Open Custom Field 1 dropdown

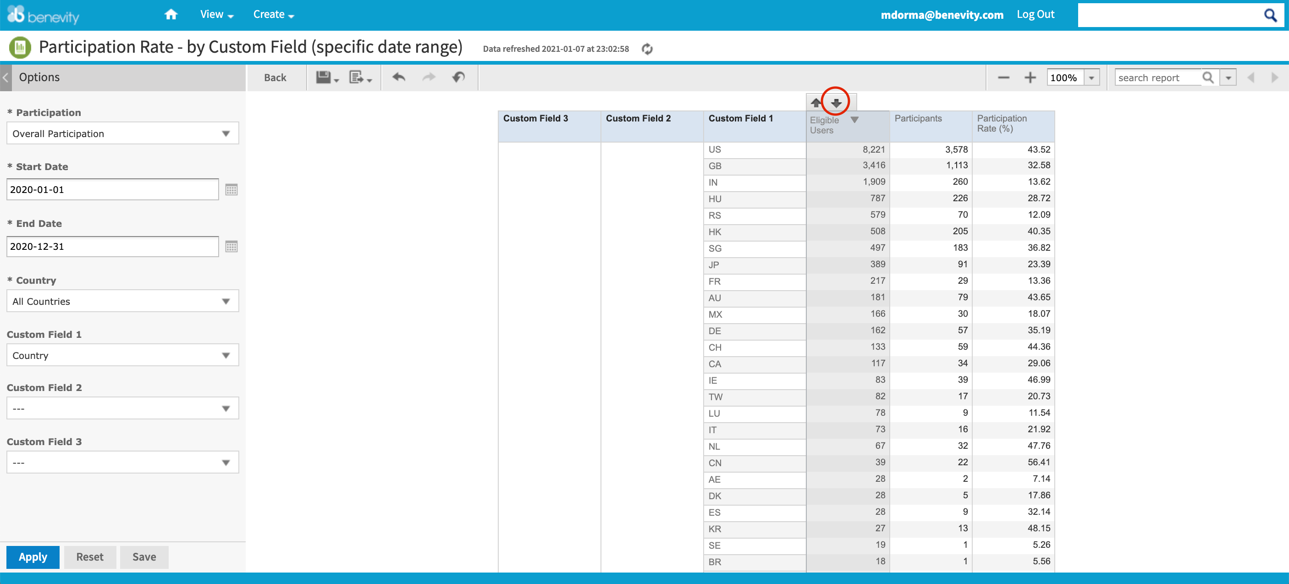pyautogui.click(x=122, y=355)
